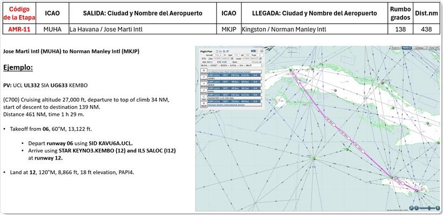The width and height of the screenshot is (443, 215).
Task: Open the Norman Manley International Airport link
Action: pyautogui.click(x=226, y=105)
